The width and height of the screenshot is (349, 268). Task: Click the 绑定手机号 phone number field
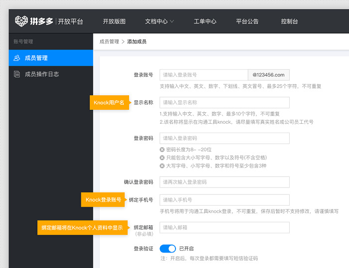pyautogui.click(x=224, y=200)
